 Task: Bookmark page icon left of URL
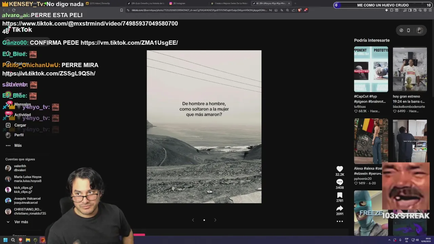[121, 10]
